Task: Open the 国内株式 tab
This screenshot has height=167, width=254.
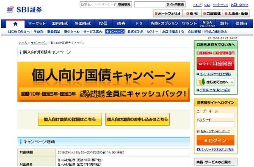Action: coord(60,24)
